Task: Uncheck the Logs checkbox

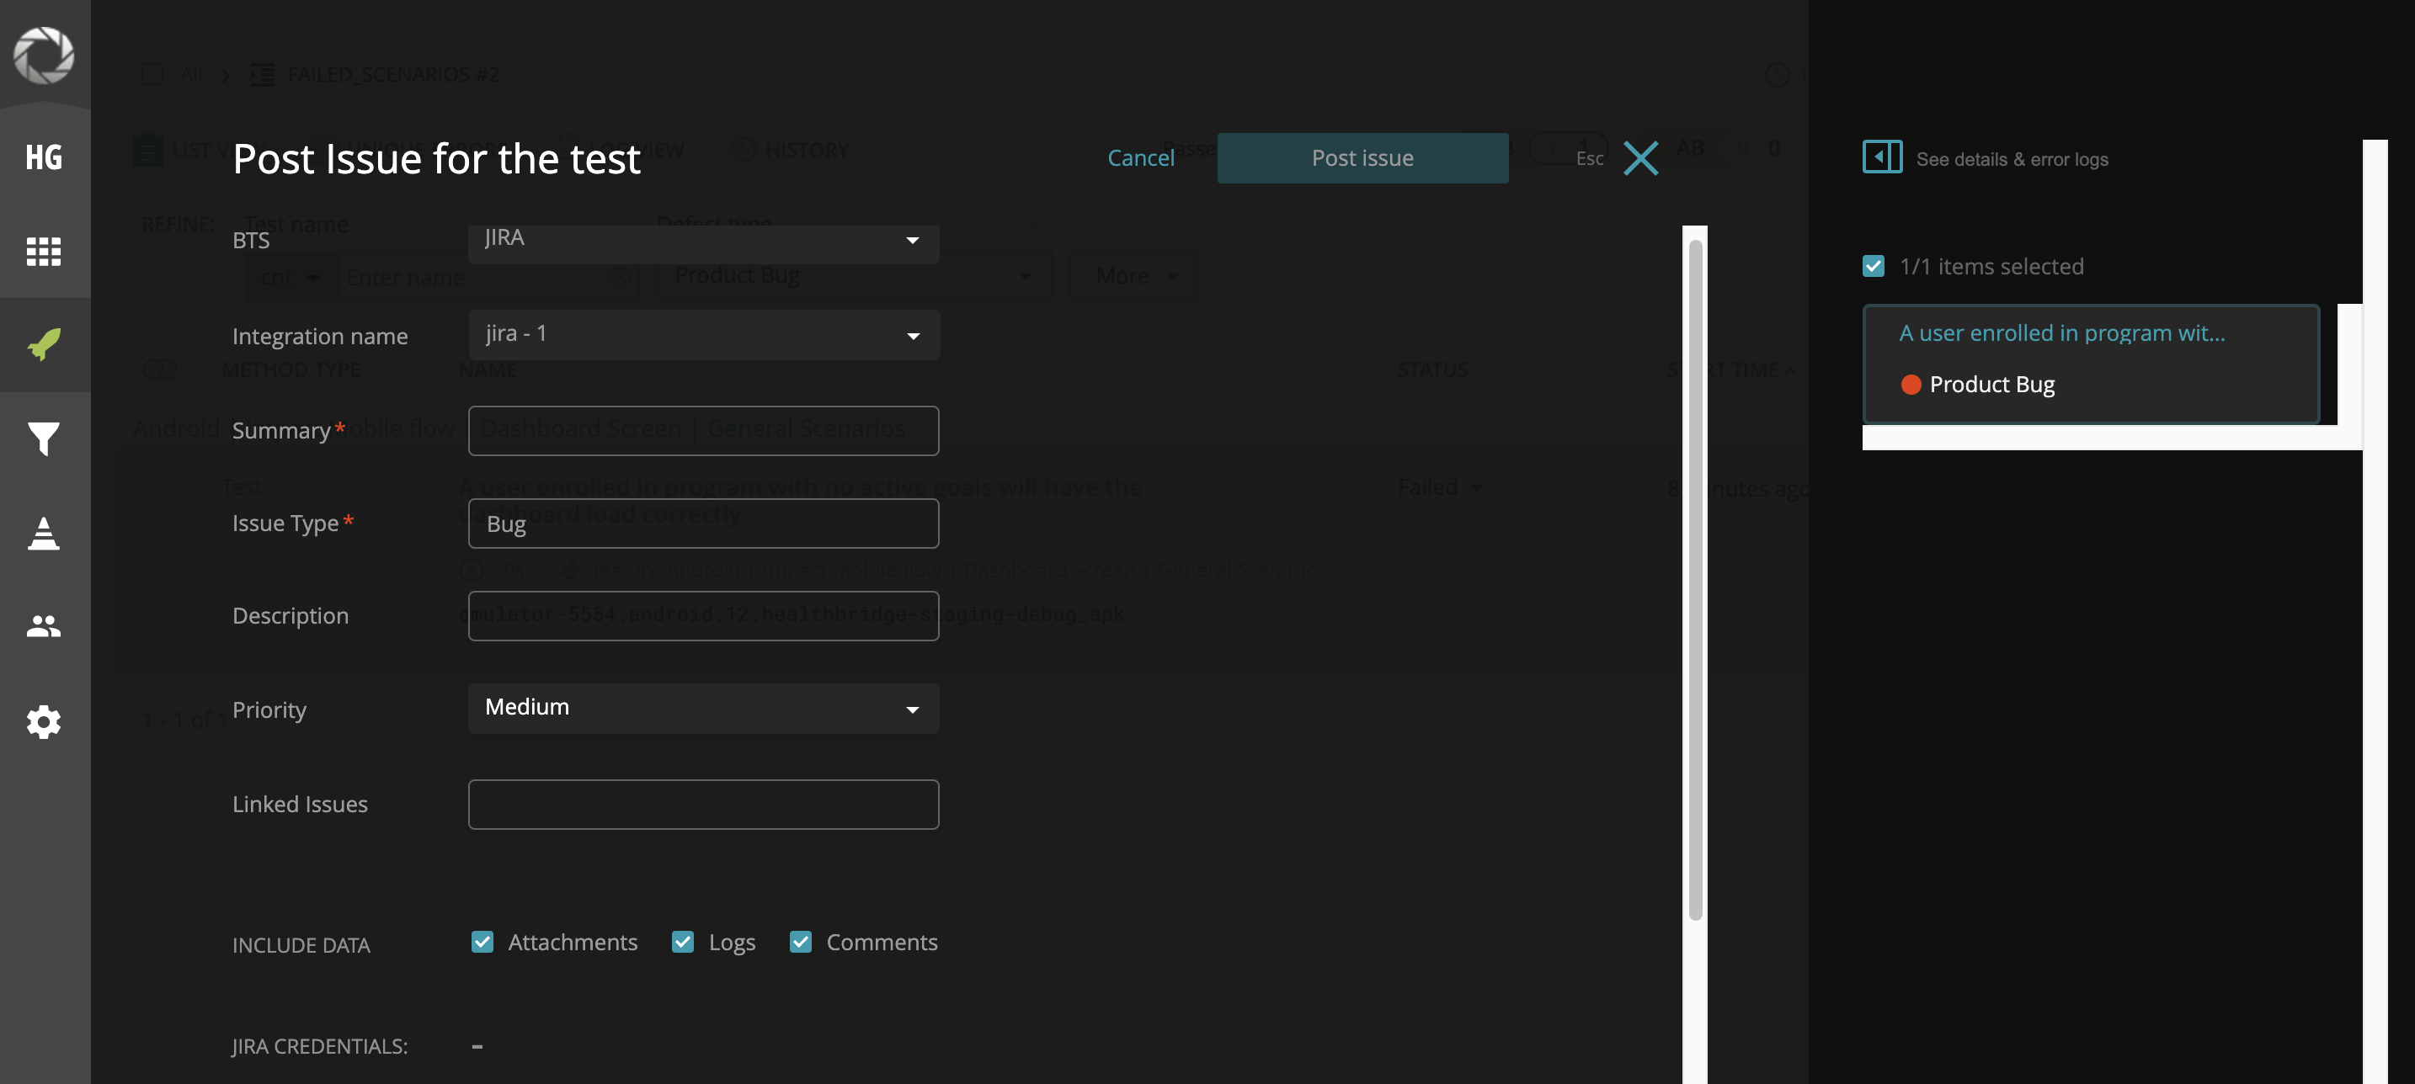Action: [x=683, y=942]
